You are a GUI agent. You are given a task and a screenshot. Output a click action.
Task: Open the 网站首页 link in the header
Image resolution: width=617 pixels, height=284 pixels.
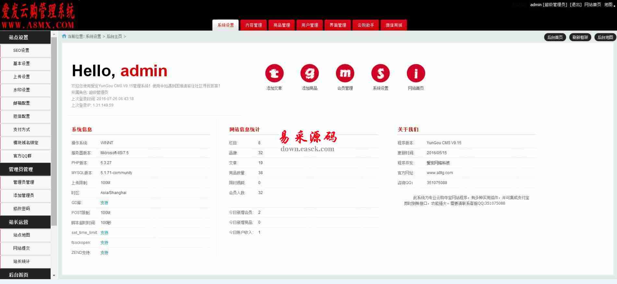point(593,5)
